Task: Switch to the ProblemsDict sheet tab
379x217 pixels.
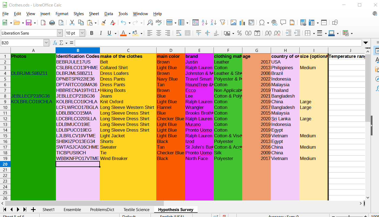Action: pos(102,210)
